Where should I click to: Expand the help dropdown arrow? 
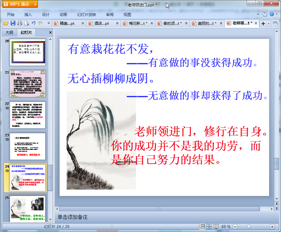click(x=277, y=14)
